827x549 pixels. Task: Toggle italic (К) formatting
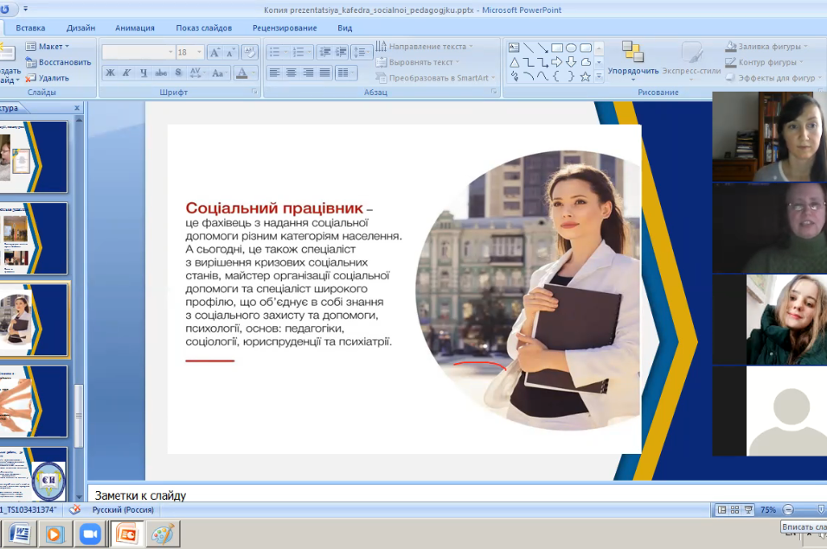tap(126, 73)
